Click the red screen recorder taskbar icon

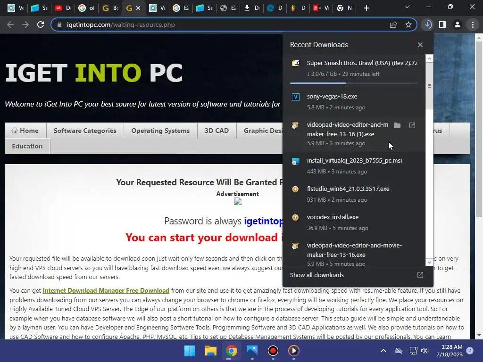pos(273,351)
